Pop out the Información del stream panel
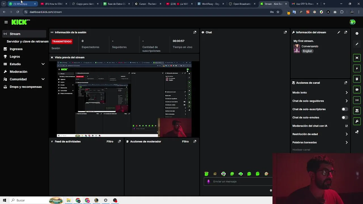This screenshot has height=204, width=363. pyautogui.click(x=345, y=32)
